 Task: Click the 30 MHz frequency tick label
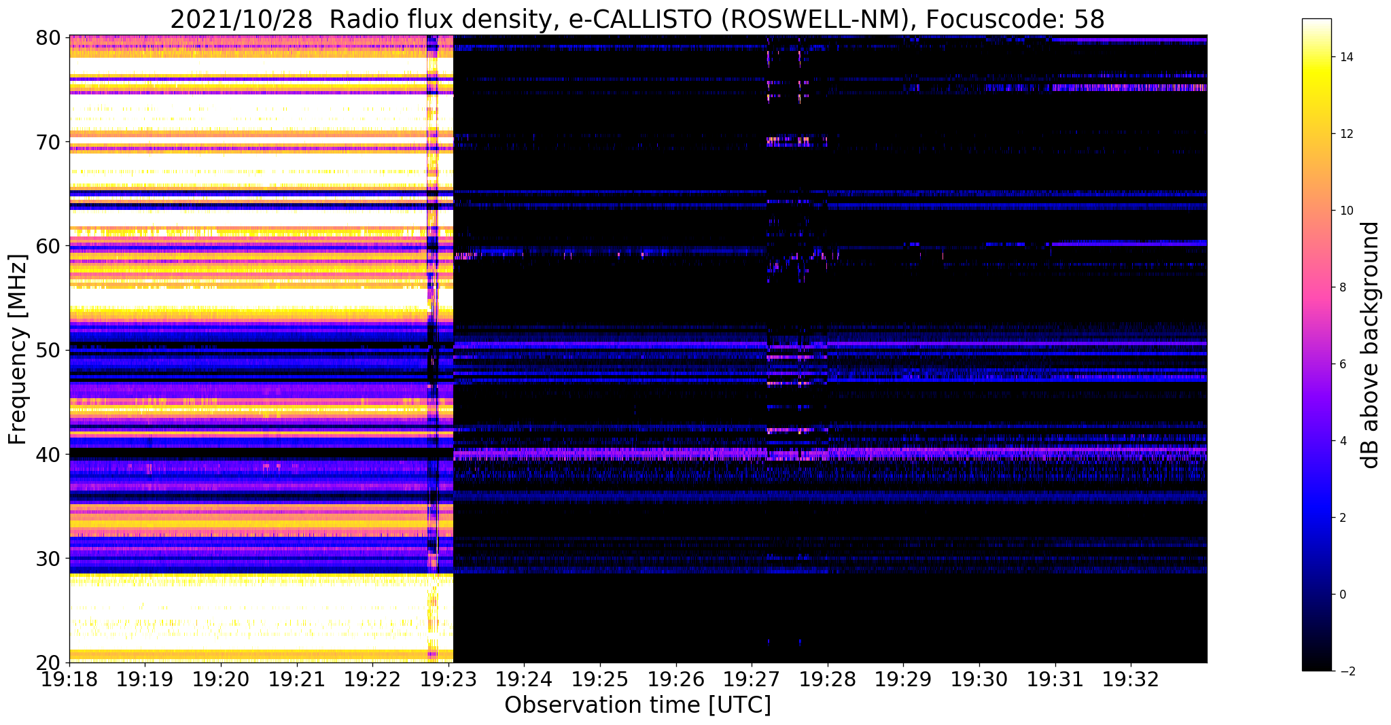coord(48,559)
